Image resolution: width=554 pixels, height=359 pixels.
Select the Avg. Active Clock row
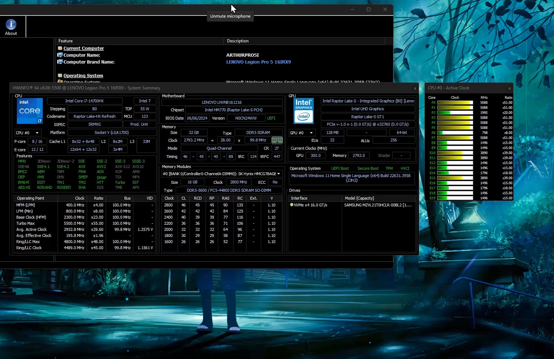coord(85,229)
